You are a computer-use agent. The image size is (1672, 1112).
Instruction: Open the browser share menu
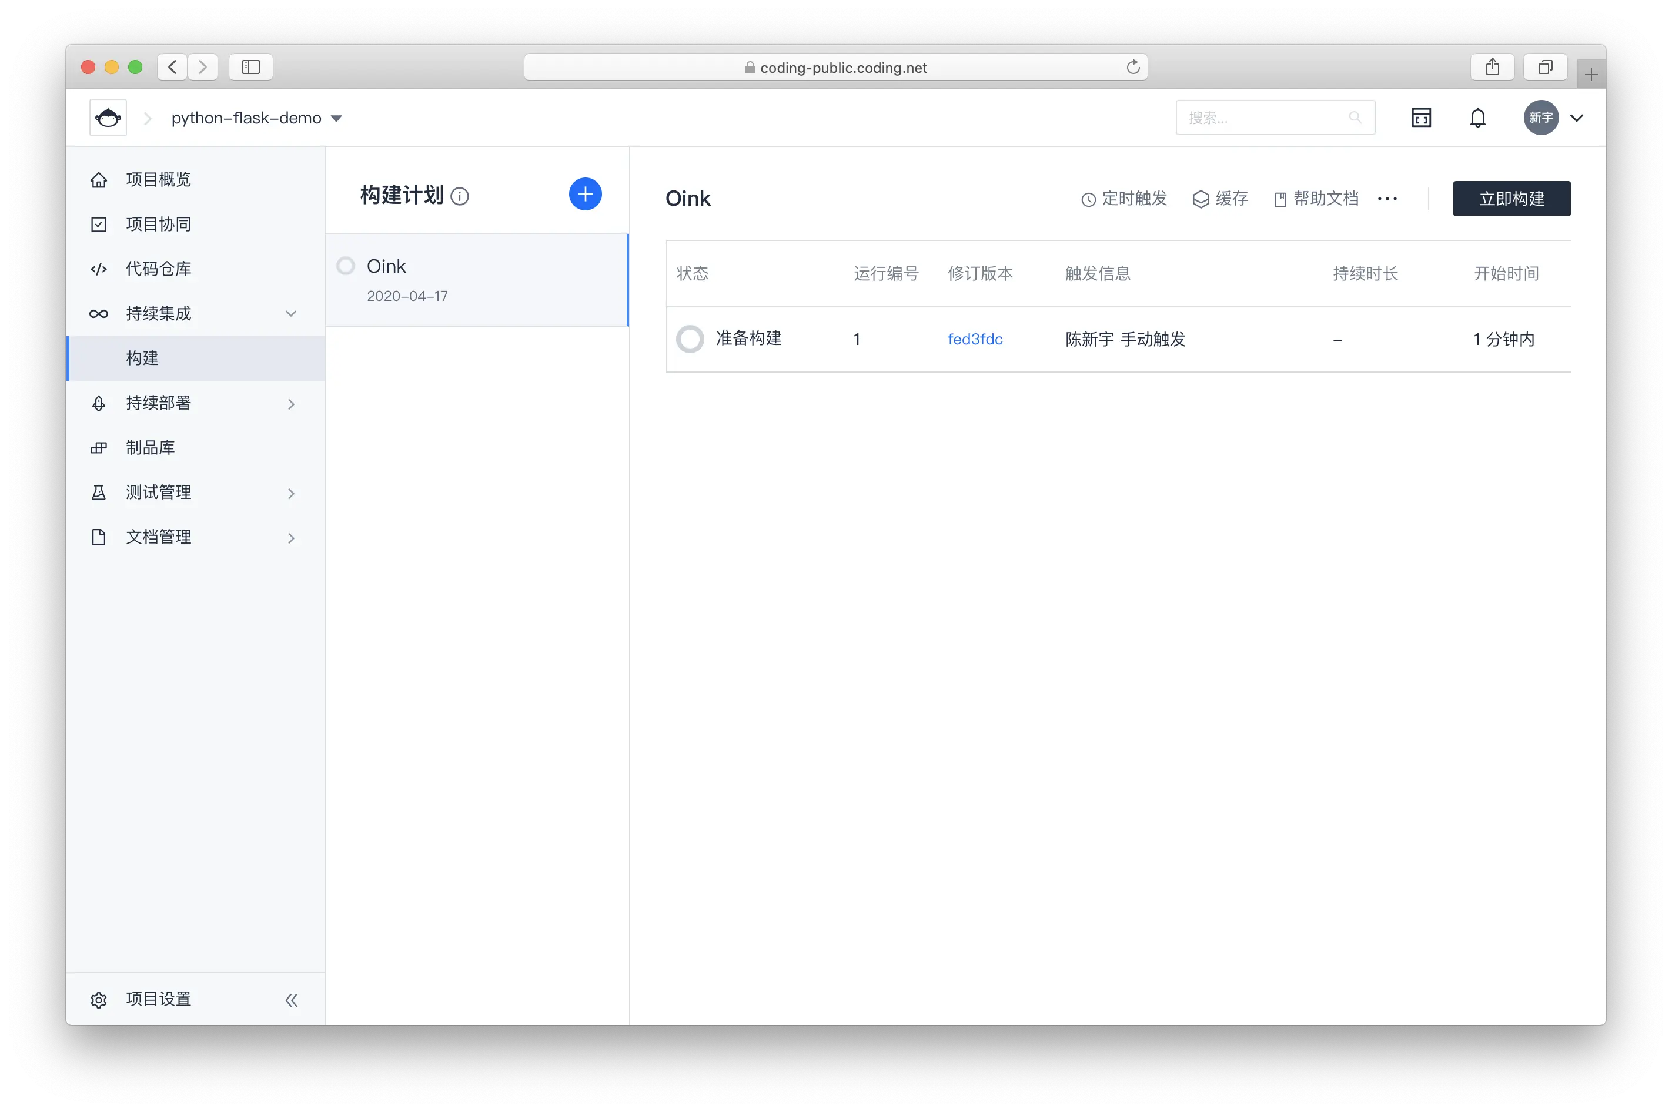[x=1493, y=66]
